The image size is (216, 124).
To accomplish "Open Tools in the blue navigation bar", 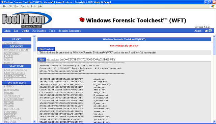I will click(x=52, y=31).
